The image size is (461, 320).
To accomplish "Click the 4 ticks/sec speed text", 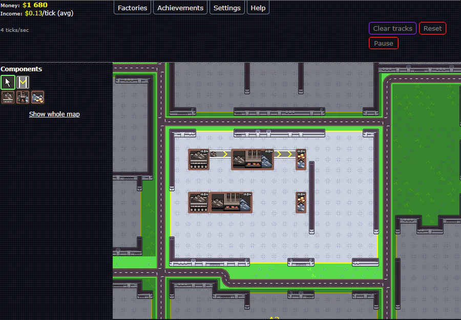I will pyautogui.click(x=15, y=30).
